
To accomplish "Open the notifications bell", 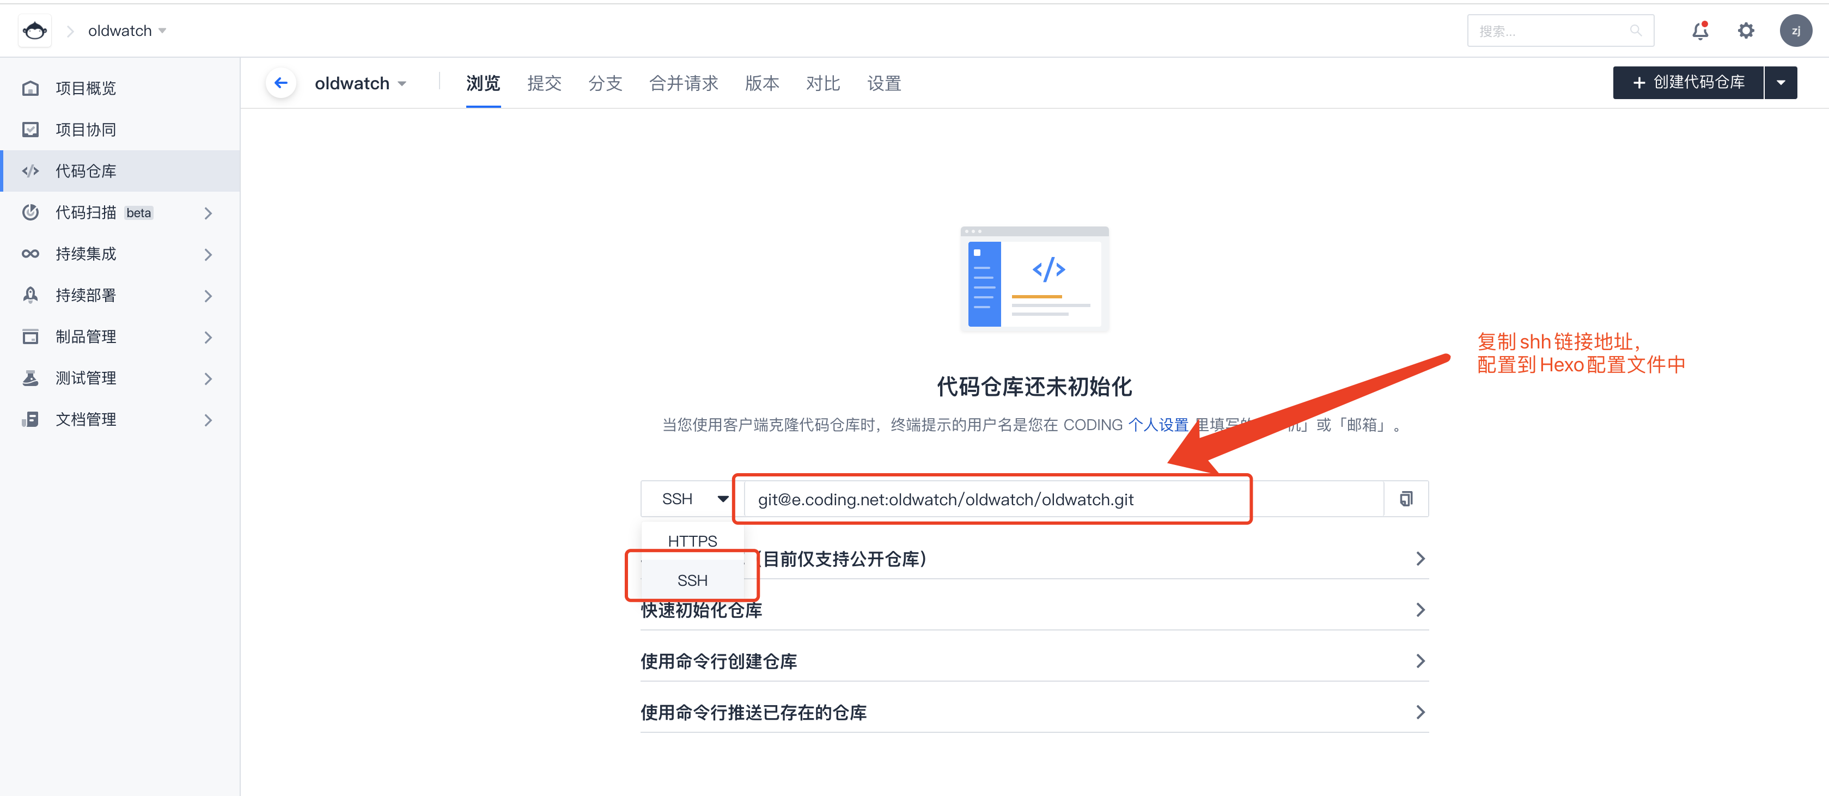I will click(1700, 30).
